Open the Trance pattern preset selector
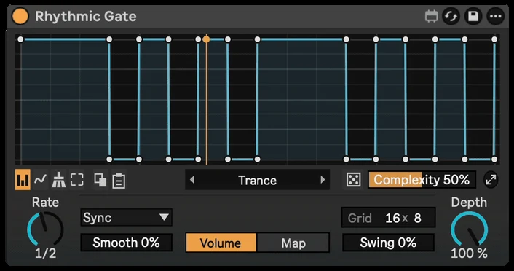 (257, 180)
